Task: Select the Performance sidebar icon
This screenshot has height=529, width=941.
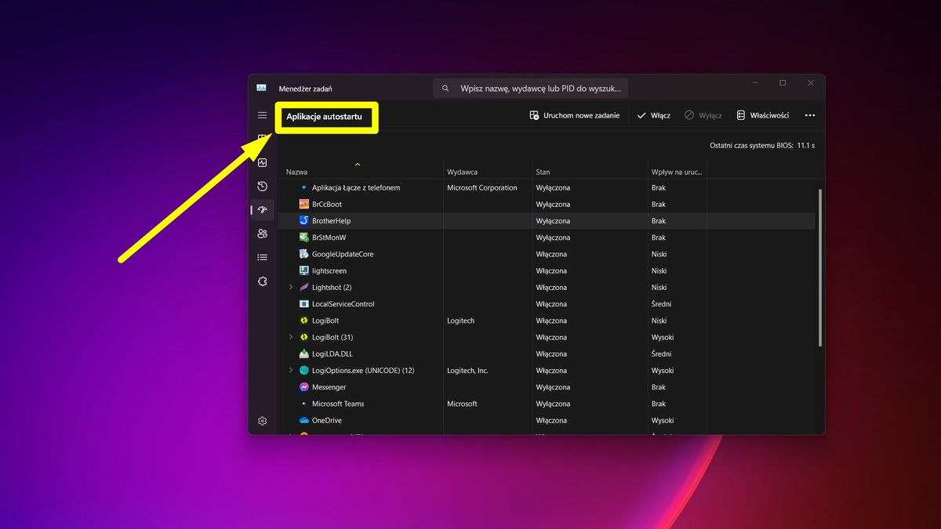Action: tap(262, 162)
